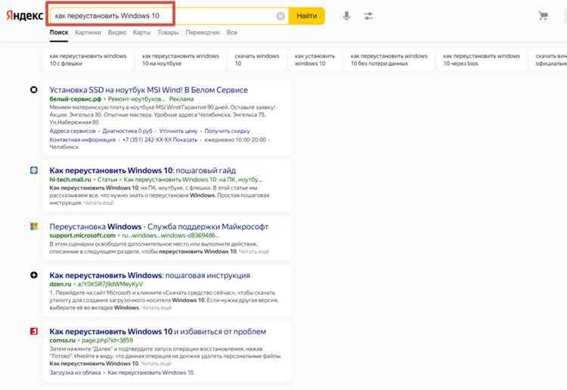Open the белый-сервис.рф domain link
Screen dimensions: 567x390
click(x=75, y=99)
